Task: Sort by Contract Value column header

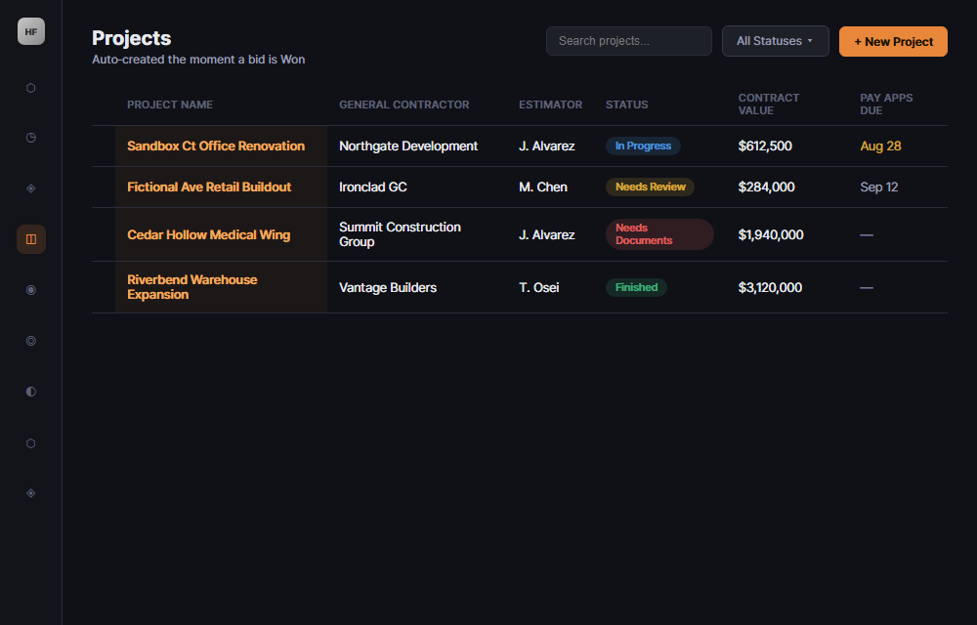Action: point(768,104)
